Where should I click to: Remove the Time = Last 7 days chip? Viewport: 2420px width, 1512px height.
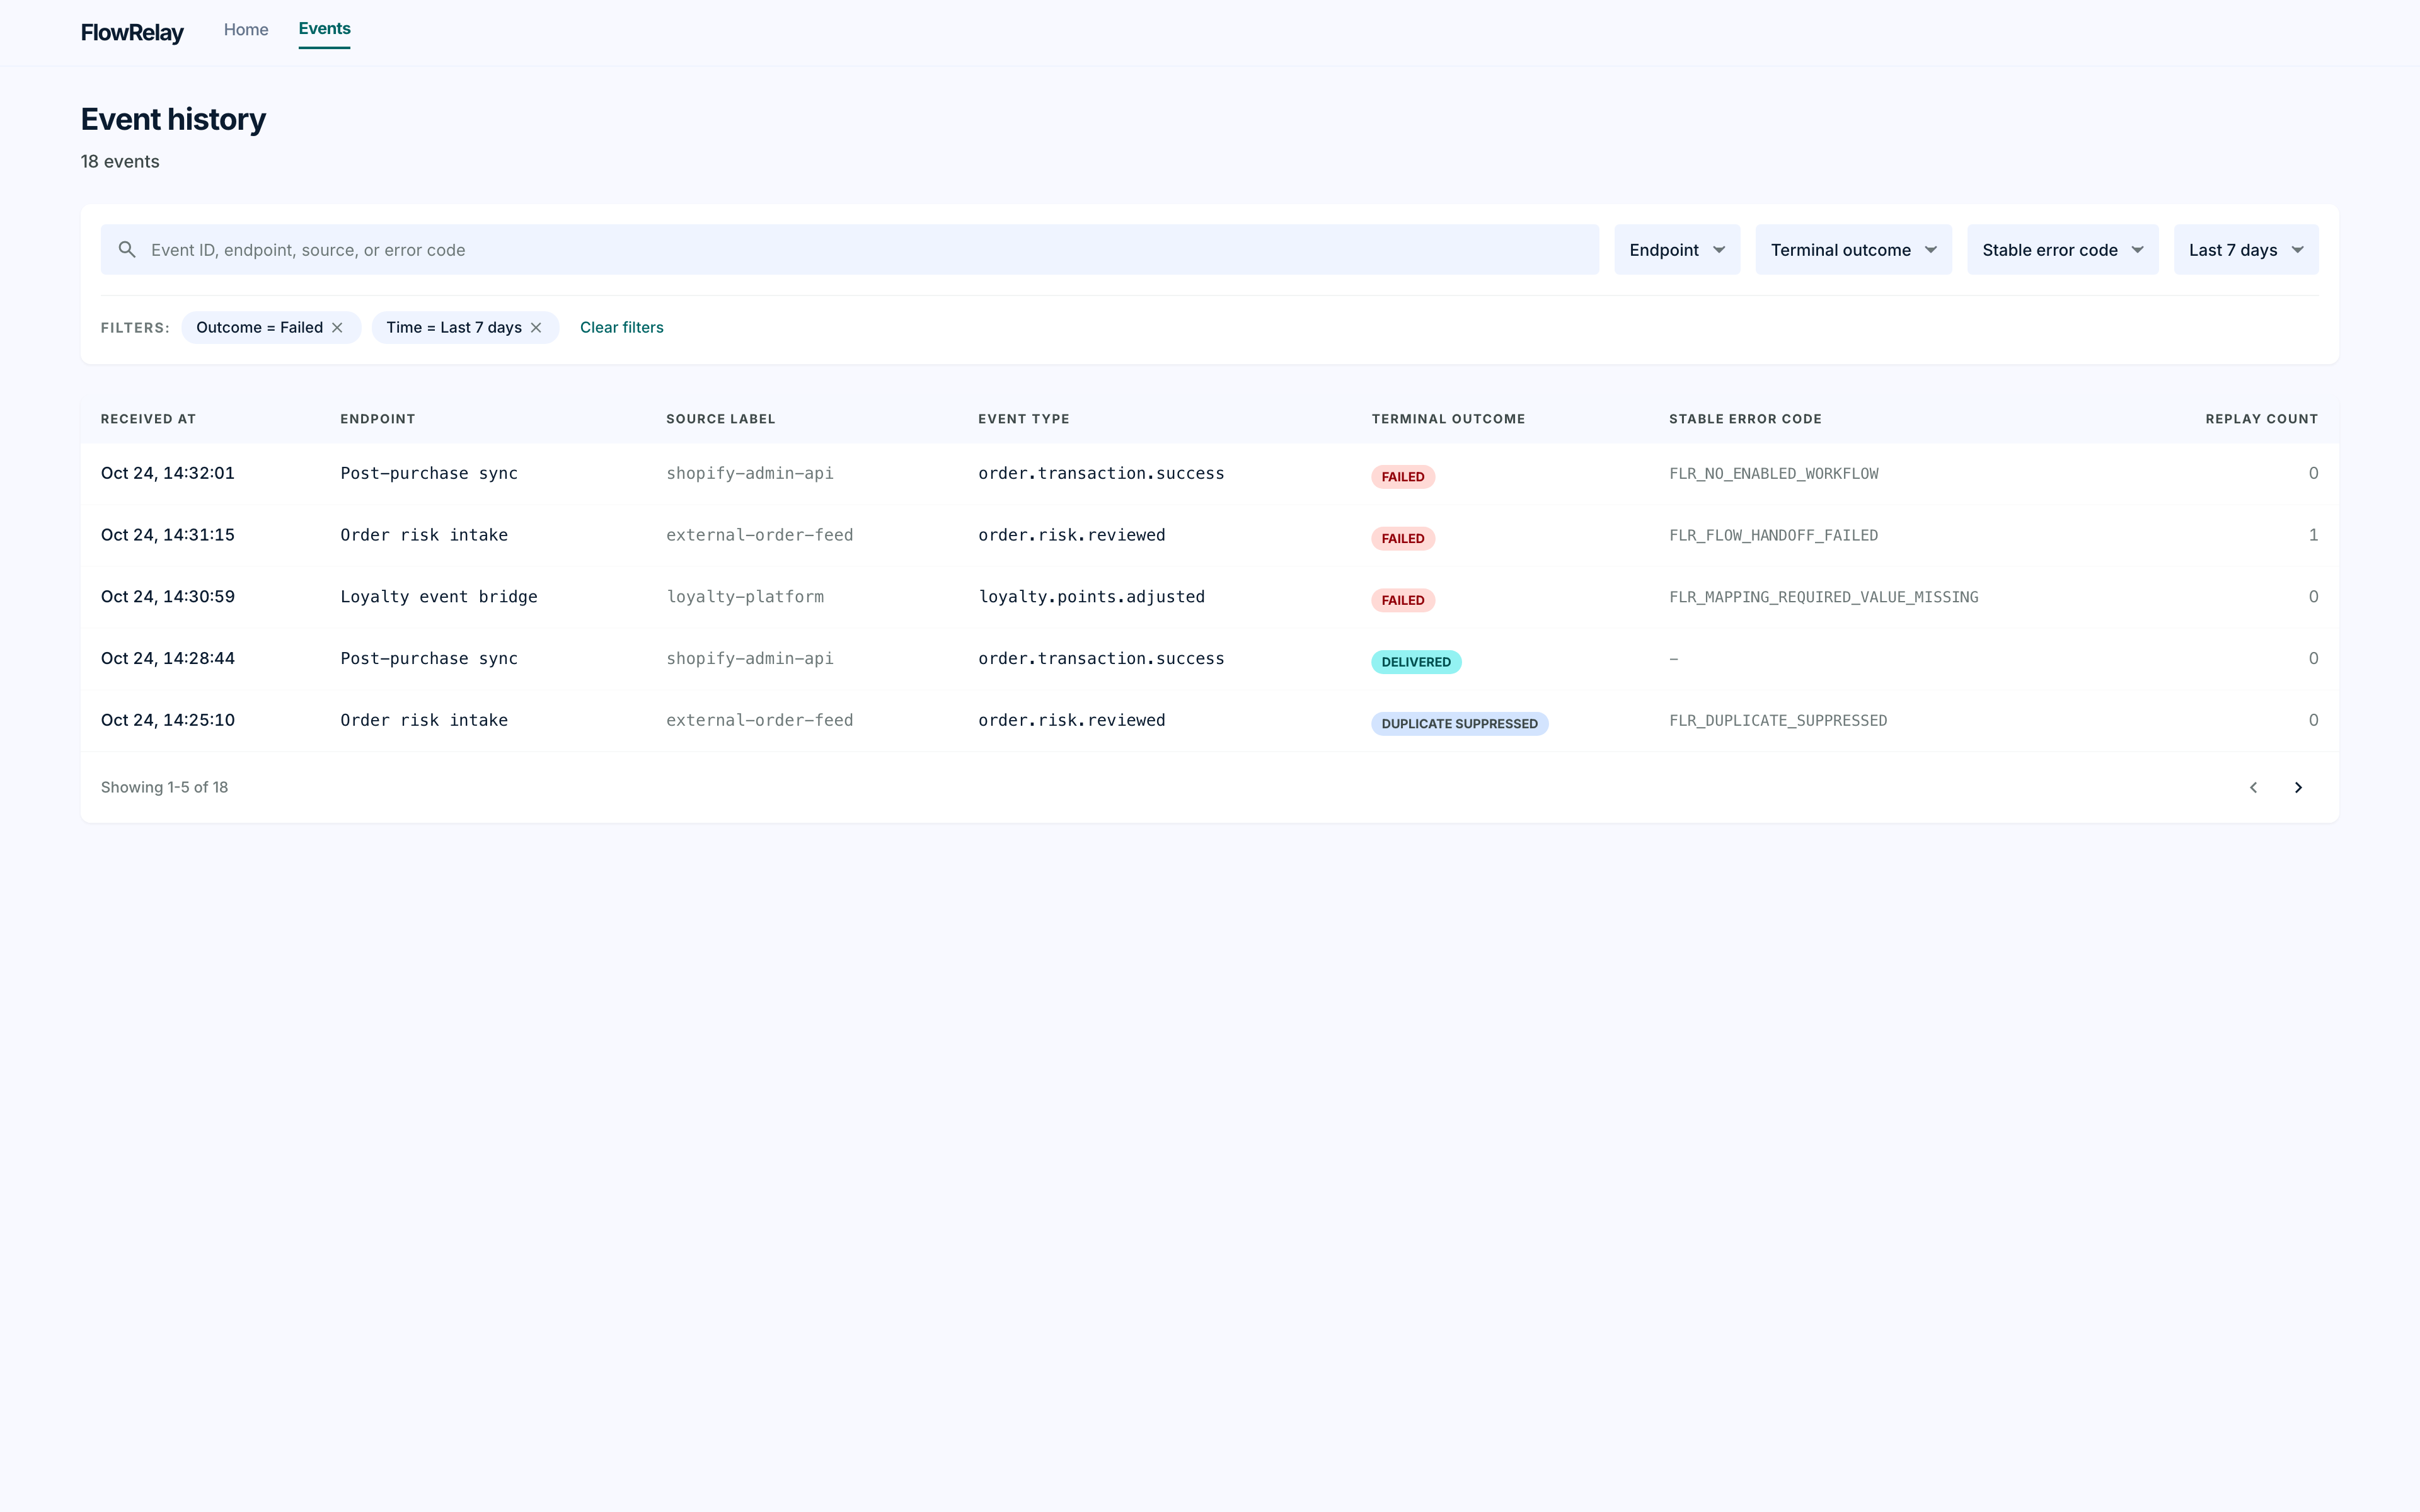click(x=536, y=328)
